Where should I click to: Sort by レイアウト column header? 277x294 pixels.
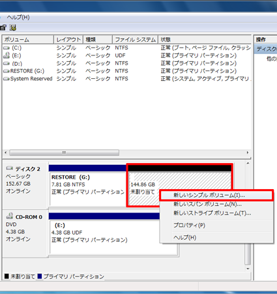coord(68,40)
